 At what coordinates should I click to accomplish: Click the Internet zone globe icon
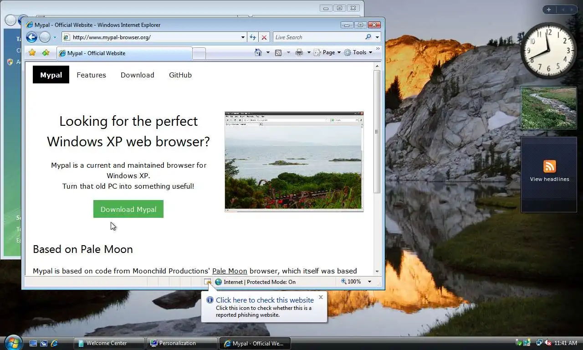click(218, 282)
